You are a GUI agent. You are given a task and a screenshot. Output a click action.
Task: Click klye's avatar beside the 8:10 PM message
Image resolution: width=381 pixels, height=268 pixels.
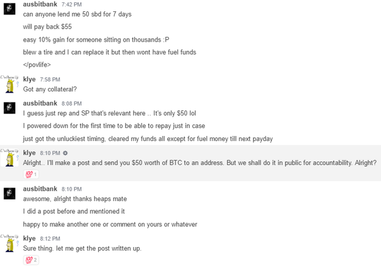click(x=10, y=159)
